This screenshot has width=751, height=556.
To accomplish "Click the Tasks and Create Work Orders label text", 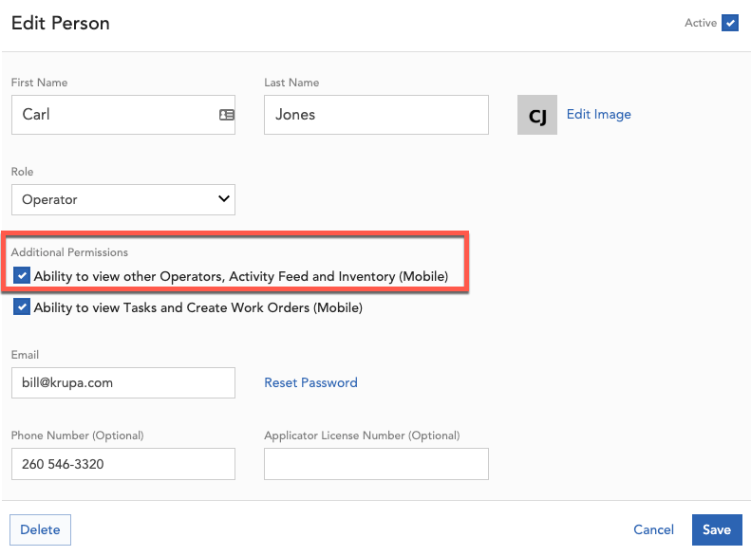I will click(x=197, y=307).
